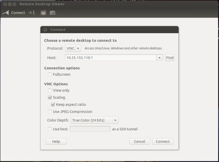Minimize the Remote Desktop Viewer window
219x162 pixels.
click(x=10, y=4)
